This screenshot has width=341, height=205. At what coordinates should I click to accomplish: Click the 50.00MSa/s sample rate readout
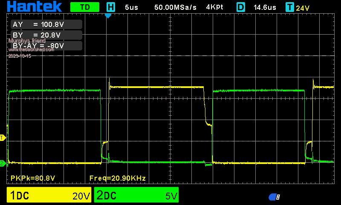tap(176, 7)
